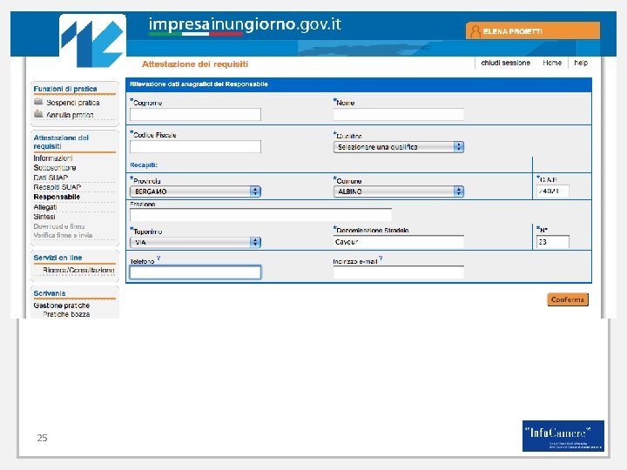The width and height of the screenshot is (627, 470).
Task: Click the Attestazione dei requisiti page title
Action: click(195, 64)
